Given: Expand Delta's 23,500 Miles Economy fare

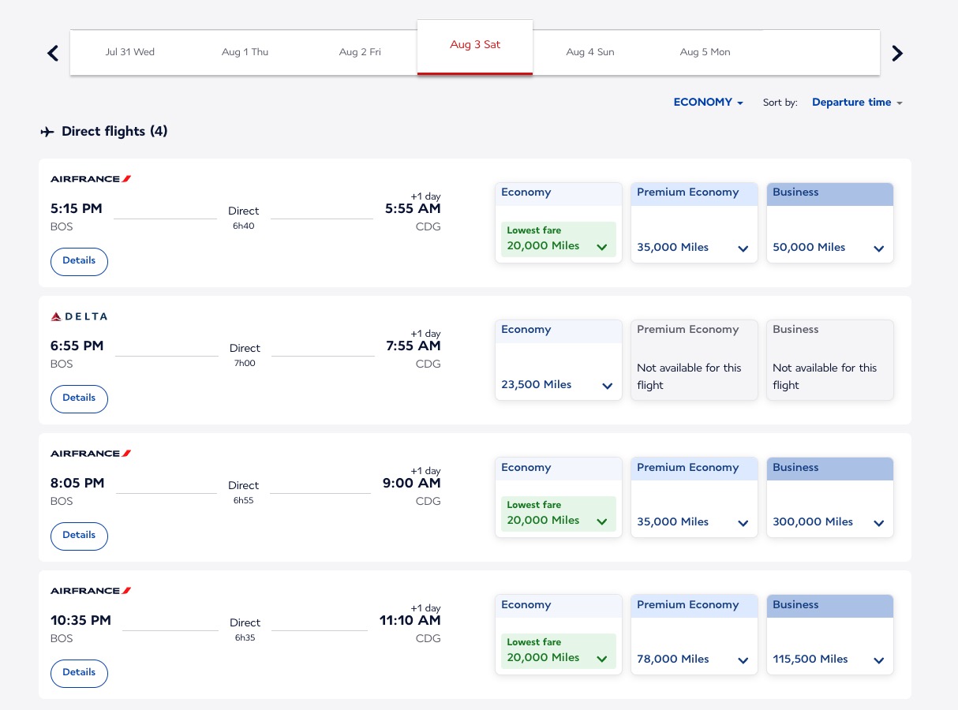Looking at the screenshot, I should point(607,386).
